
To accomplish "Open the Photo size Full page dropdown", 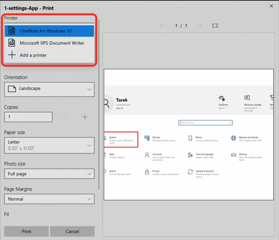I will pos(49,174).
